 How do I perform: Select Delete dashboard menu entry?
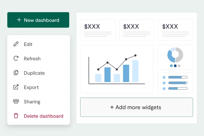pyautogui.click(x=43, y=116)
